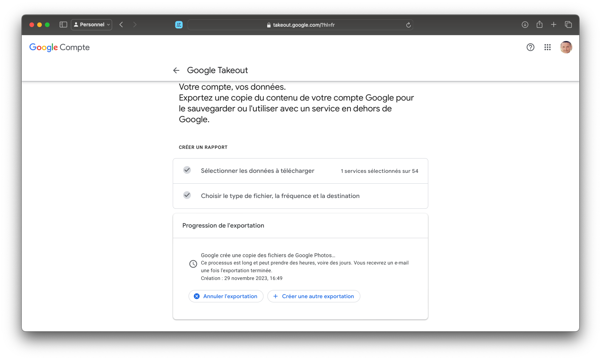601x360 pixels.
Task: Click 'Google crée une copie des fichiers' text
Action: pyautogui.click(x=268, y=255)
